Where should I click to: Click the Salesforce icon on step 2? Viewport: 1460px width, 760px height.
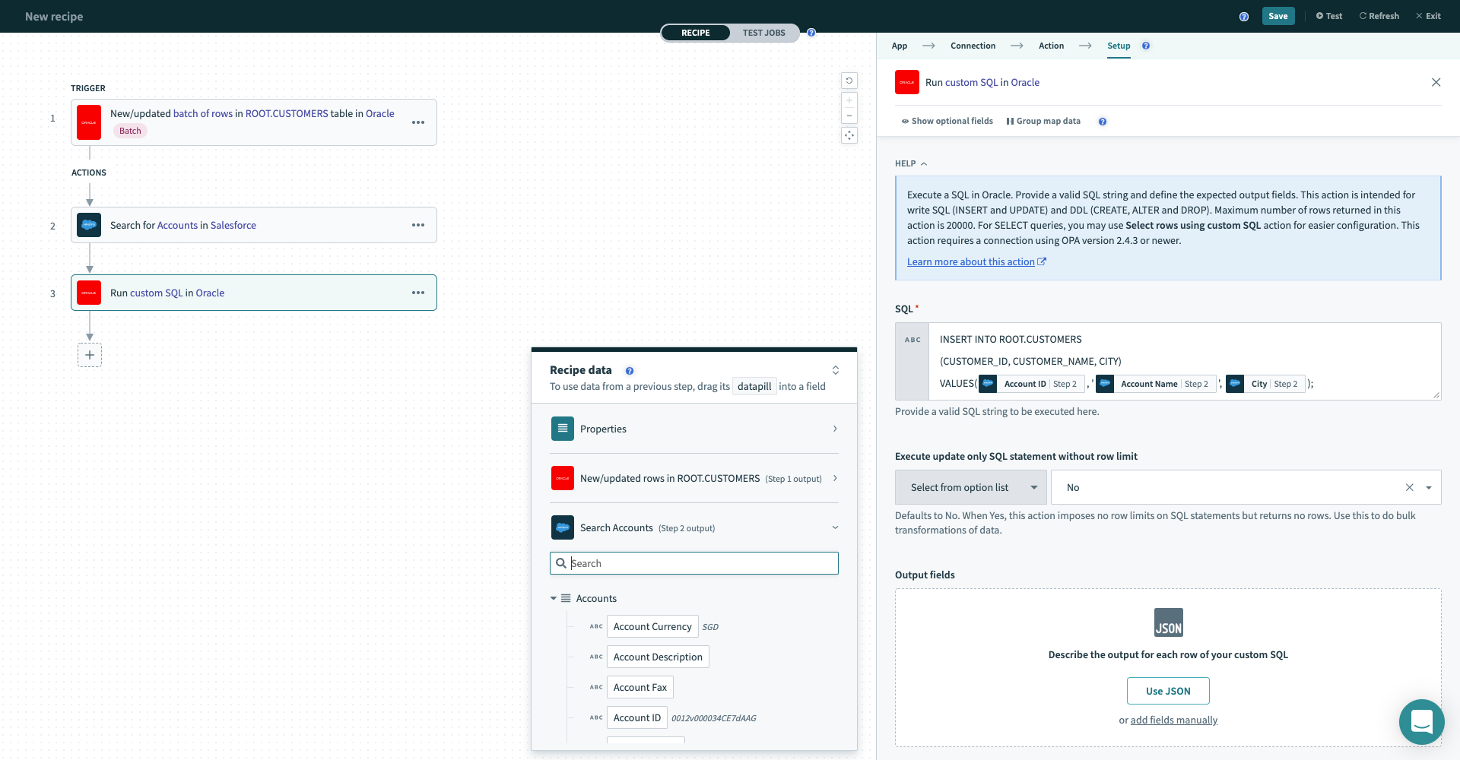coord(89,224)
